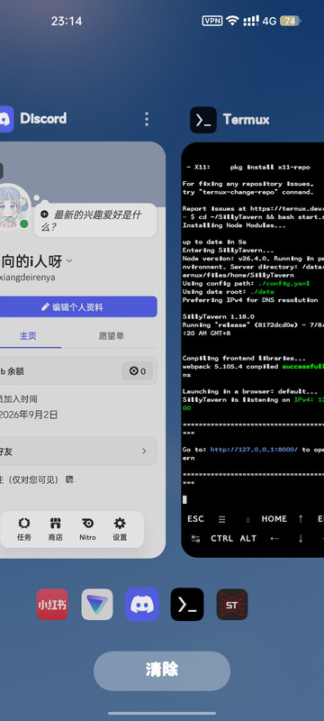Open Xiaohongshu app icon in dock
324x721 pixels.
[x=52, y=604]
